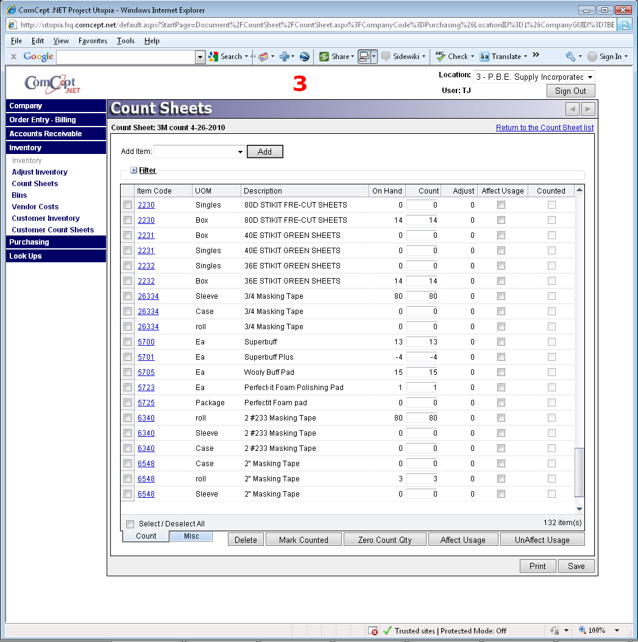The image size is (638, 642).
Task: Click the count sheet table vertical scrollbar thumb
Action: (580, 473)
